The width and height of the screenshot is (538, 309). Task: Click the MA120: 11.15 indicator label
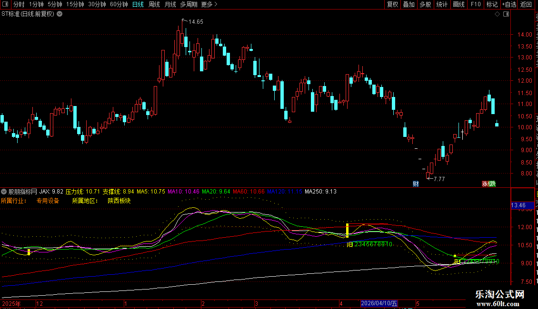point(284,192)
